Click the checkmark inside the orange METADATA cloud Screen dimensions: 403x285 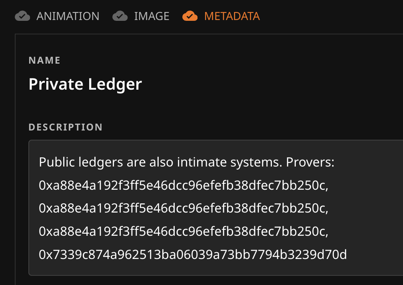click(x=191, y=16)
